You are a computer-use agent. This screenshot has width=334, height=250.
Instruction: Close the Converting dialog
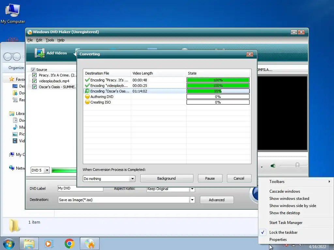250,54
